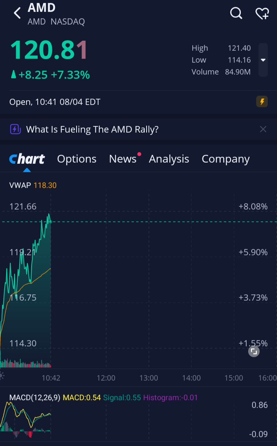Select the Chart tab
This screenshot has height=446, width=277.
tap(27, 159)
